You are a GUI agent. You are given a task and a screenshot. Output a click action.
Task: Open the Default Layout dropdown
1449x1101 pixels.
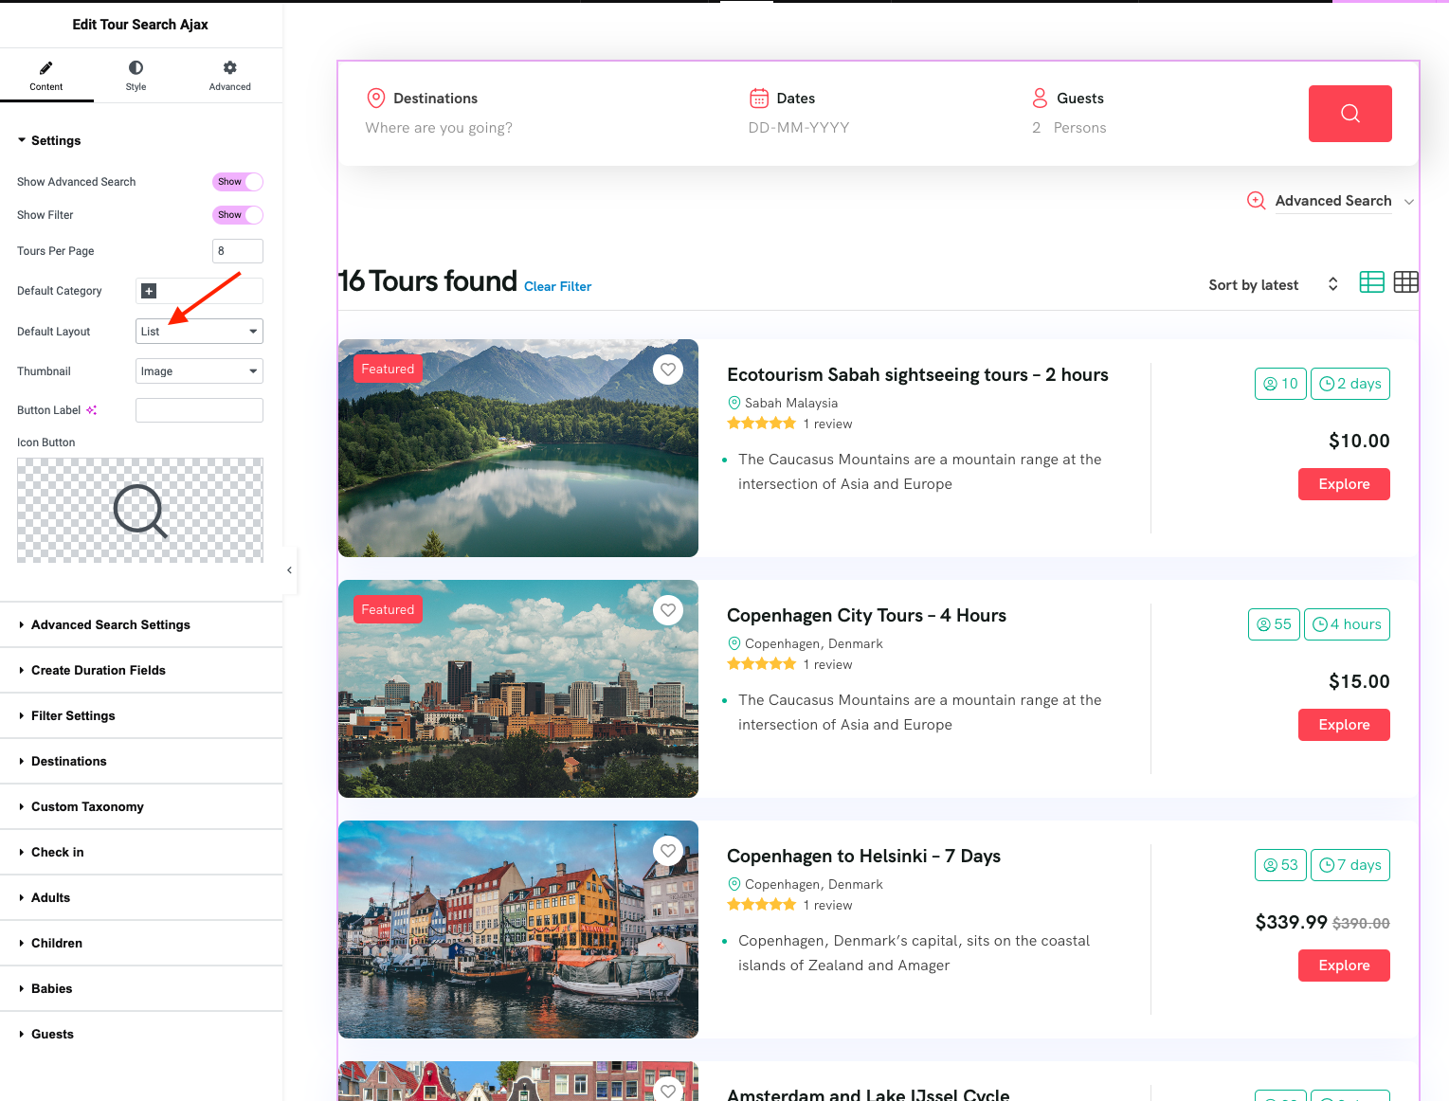coord(199,332)
